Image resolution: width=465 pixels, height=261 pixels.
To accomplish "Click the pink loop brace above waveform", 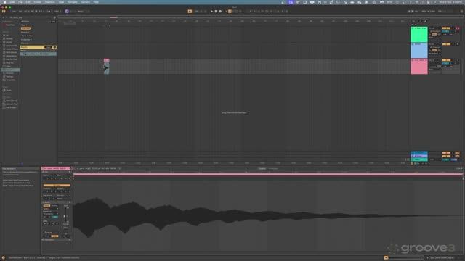I will pos(268,174).
